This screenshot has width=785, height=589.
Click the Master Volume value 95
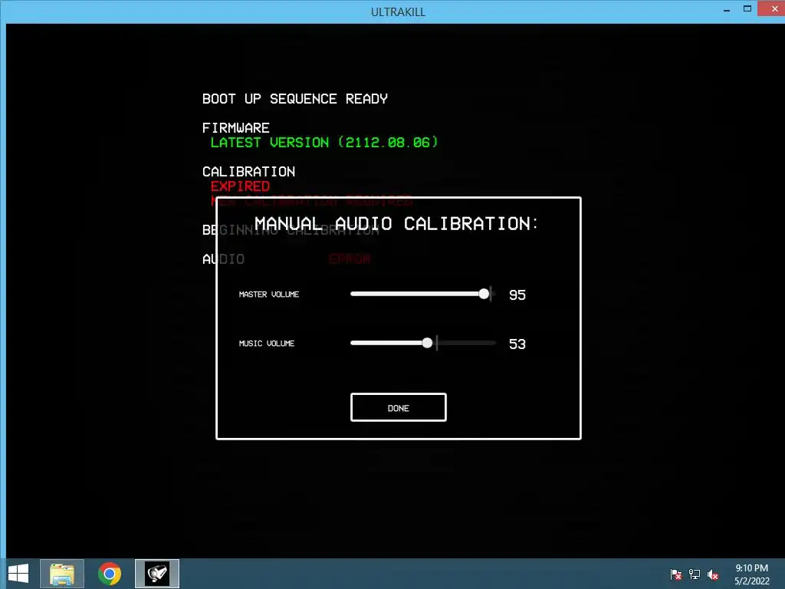click(517, 295)
